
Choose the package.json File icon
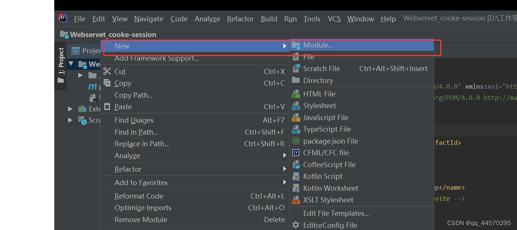[296, 141]
